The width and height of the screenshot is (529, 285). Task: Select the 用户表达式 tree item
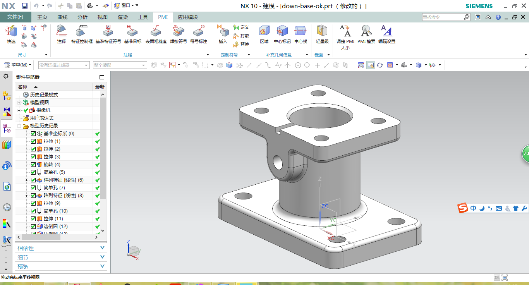[x=42, y=118]
